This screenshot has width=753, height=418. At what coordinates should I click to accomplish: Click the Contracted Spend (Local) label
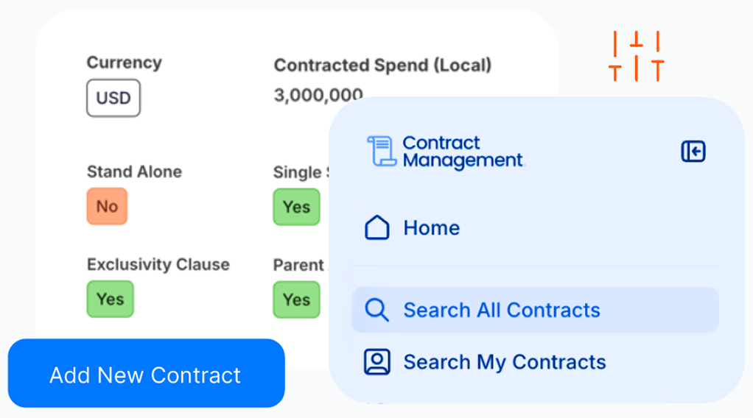coord(382,65)
